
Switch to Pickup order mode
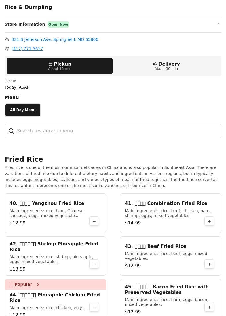60,66
